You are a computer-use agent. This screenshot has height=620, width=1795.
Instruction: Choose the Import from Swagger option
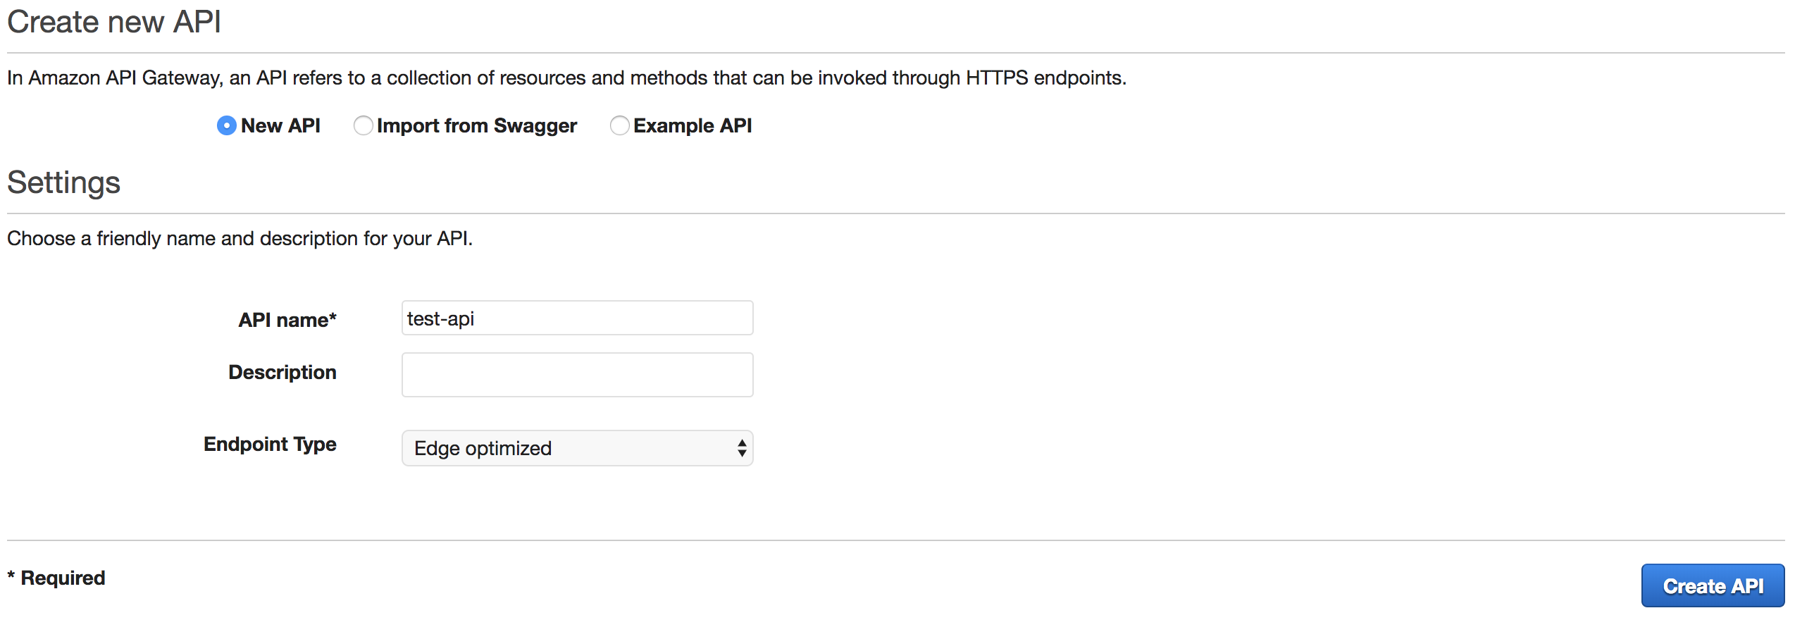pyautogui.click(x=363, y=125)
